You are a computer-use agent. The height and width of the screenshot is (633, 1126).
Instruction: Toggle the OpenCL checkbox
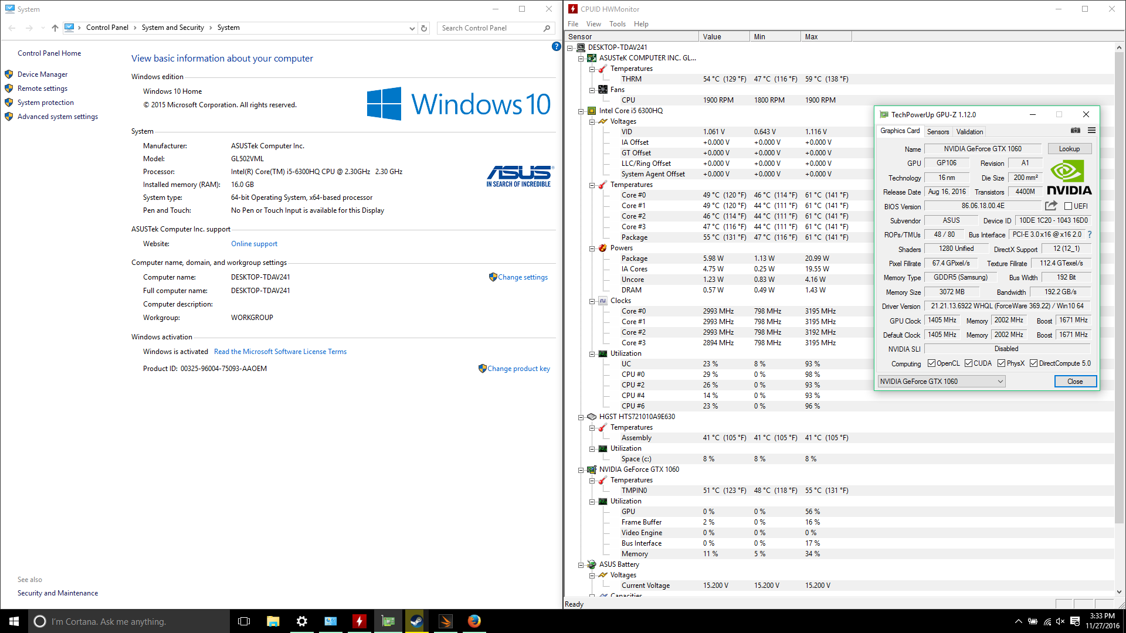[931, 363]
